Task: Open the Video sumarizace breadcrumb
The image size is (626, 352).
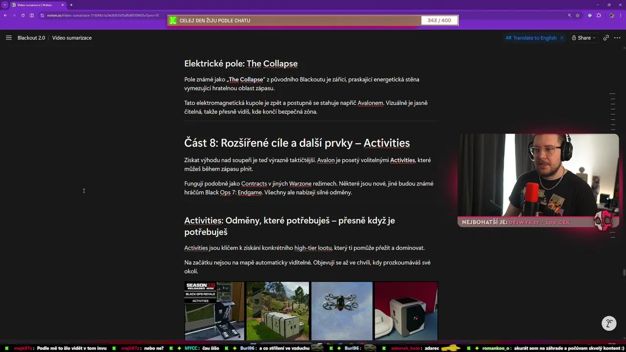Action: click(72, 38)
